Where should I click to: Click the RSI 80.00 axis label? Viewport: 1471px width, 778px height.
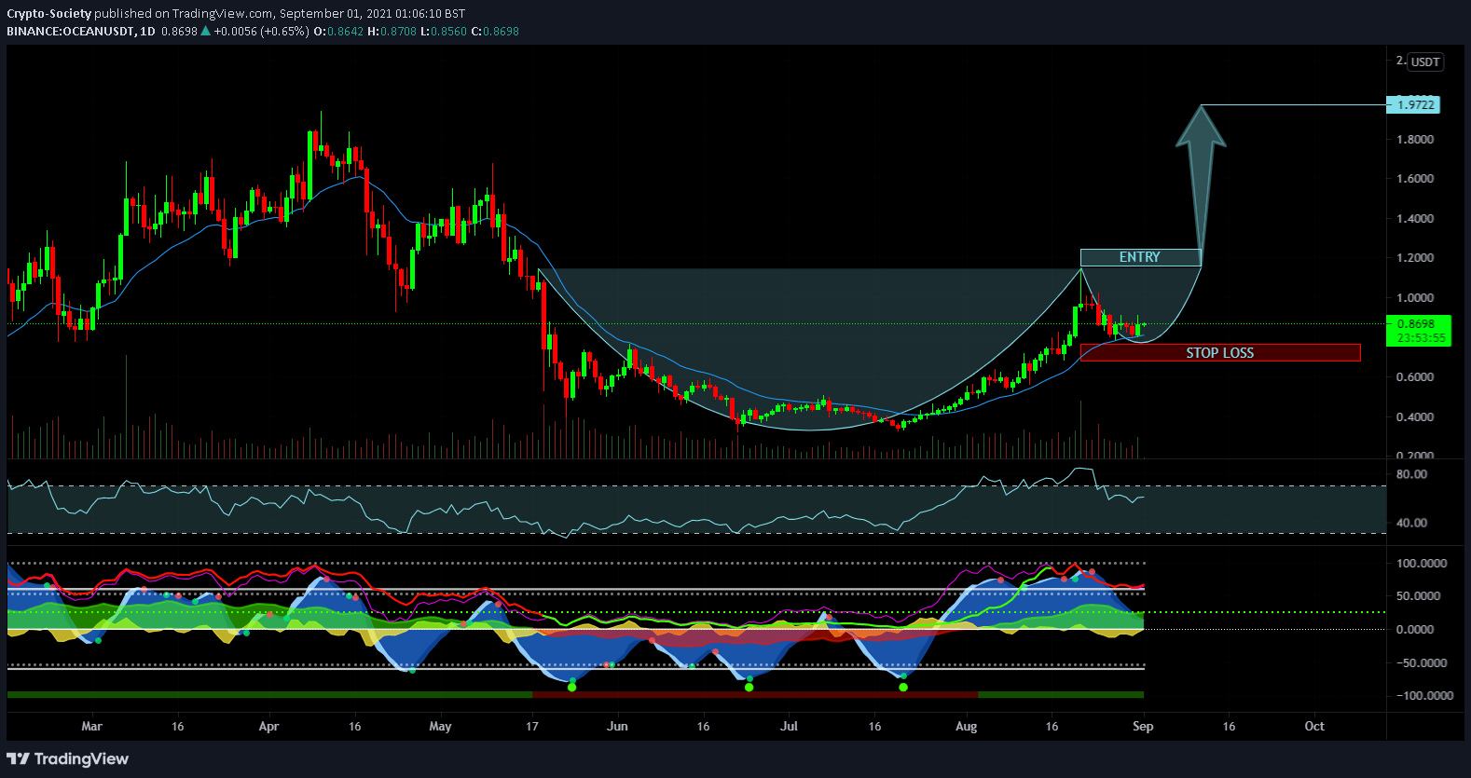1411,473
